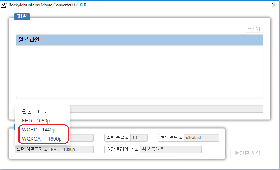Click the RockyMountains app icon in title bar
This screenshot has height=170, width=280.
click(x=5, y=5)
